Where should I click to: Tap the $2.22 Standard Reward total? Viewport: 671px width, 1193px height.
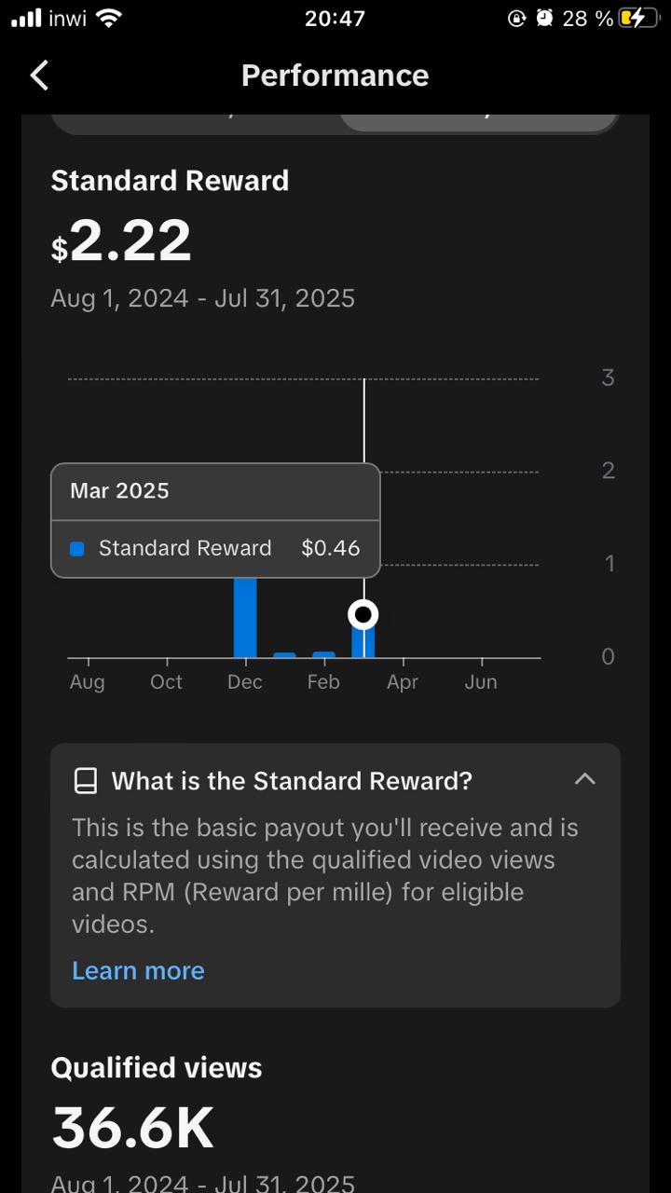[x=121, y=241]
